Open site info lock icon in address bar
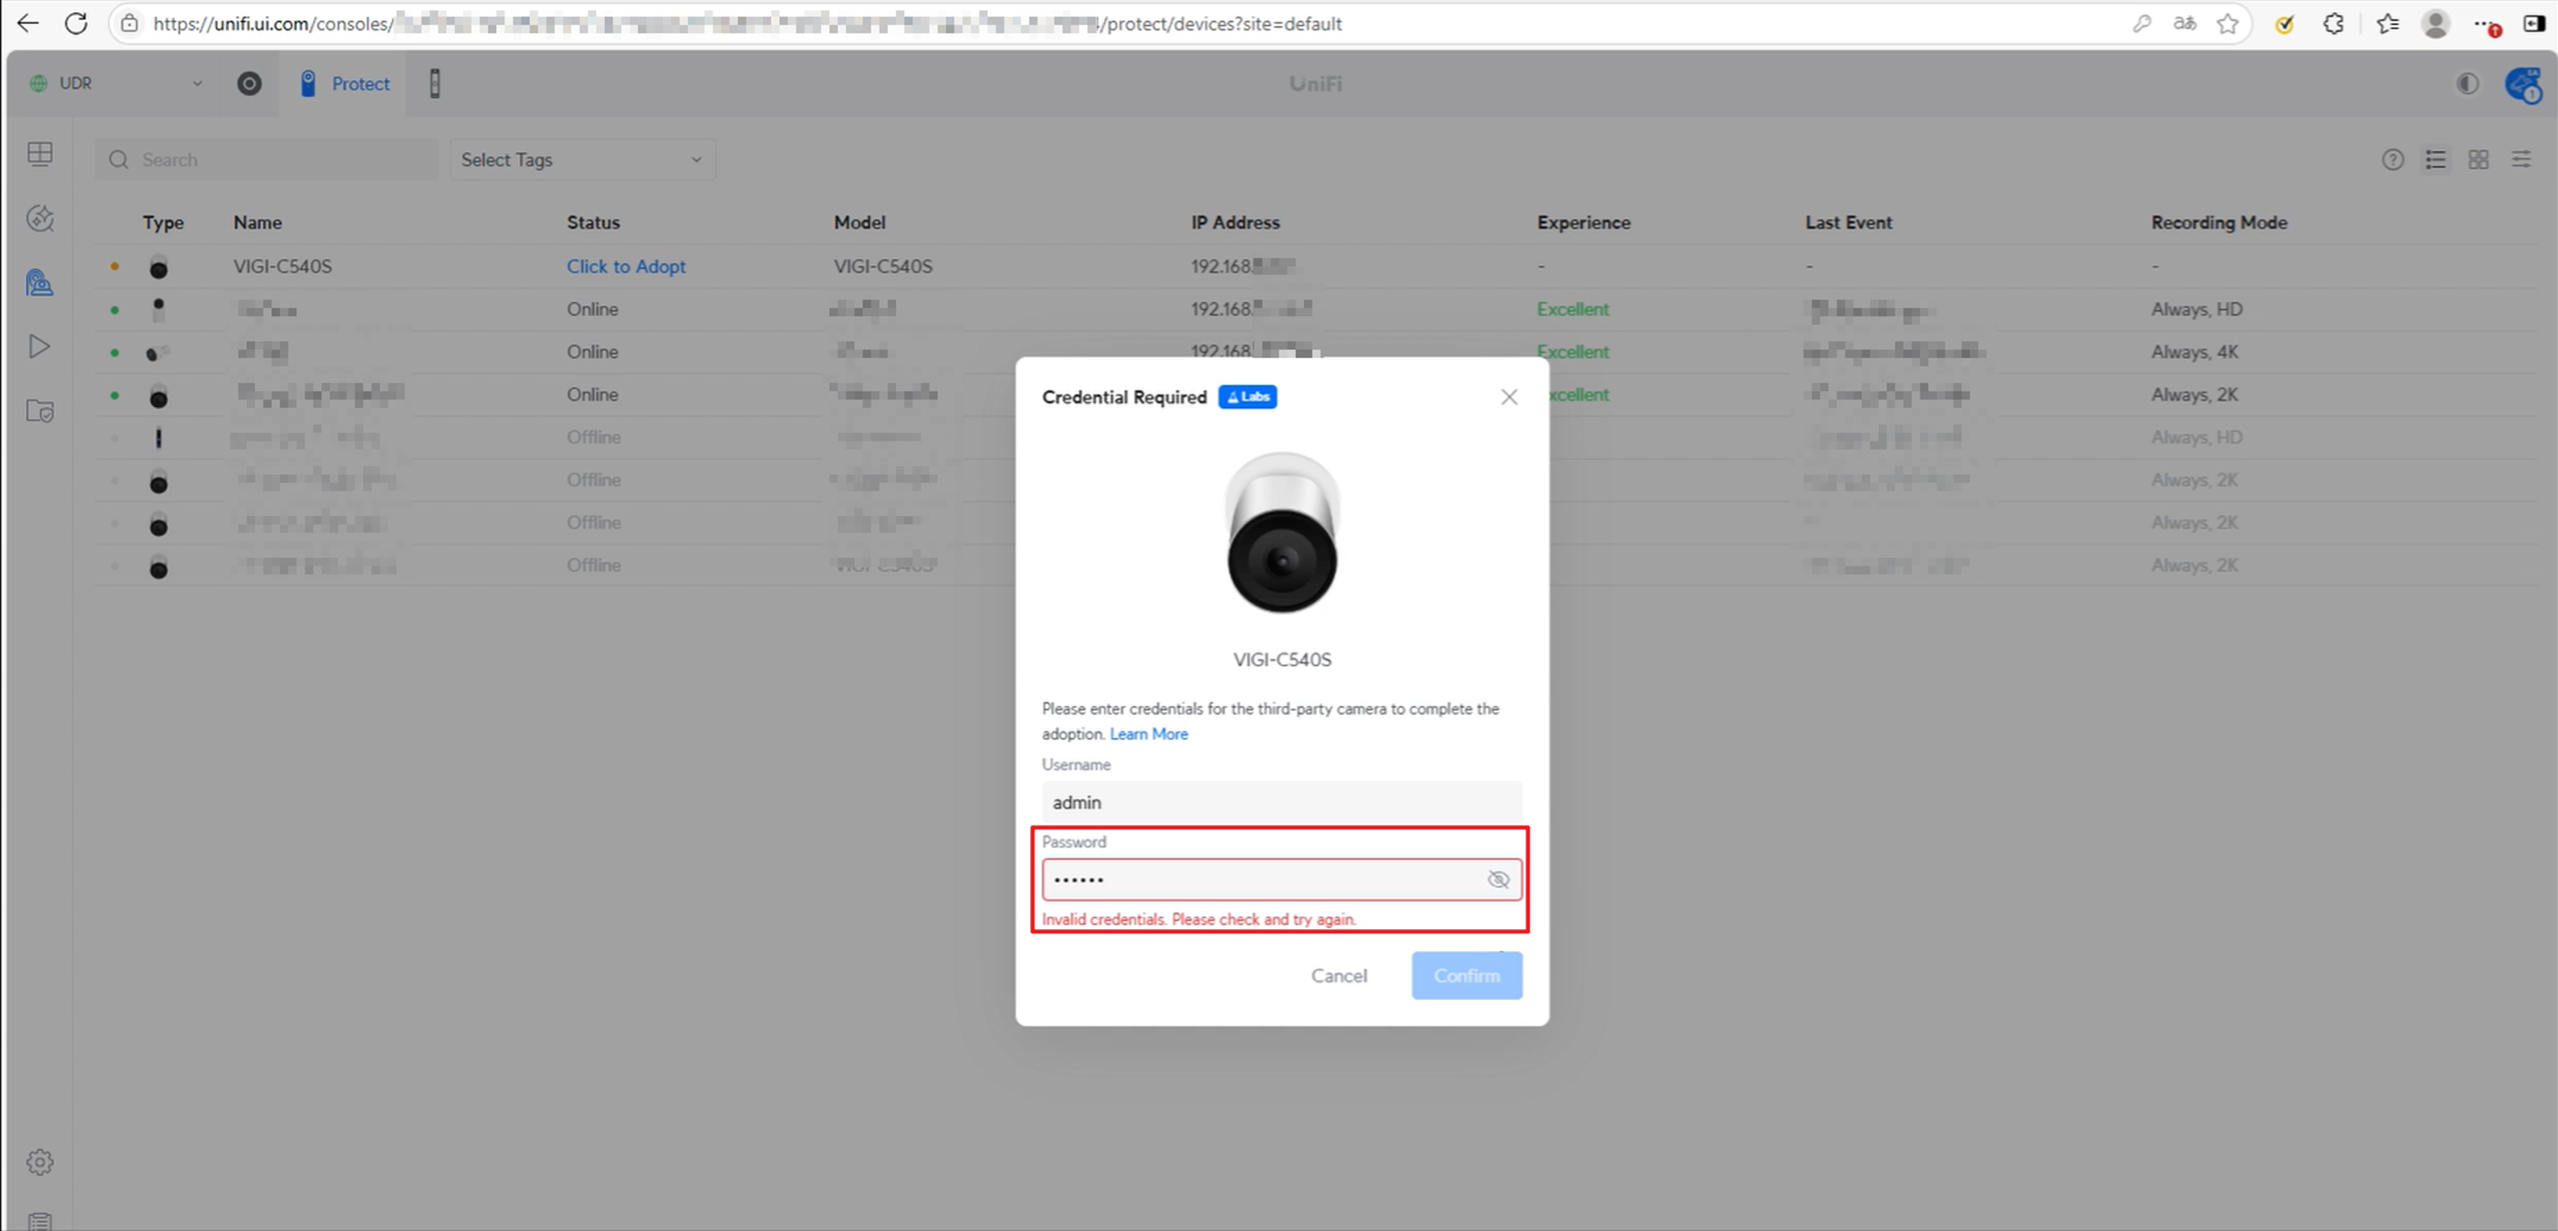 point(129,23)
